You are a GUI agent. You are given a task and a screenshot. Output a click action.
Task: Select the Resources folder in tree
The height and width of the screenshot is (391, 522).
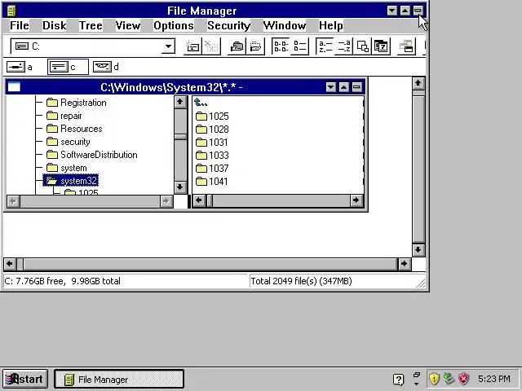pos(74,129)
